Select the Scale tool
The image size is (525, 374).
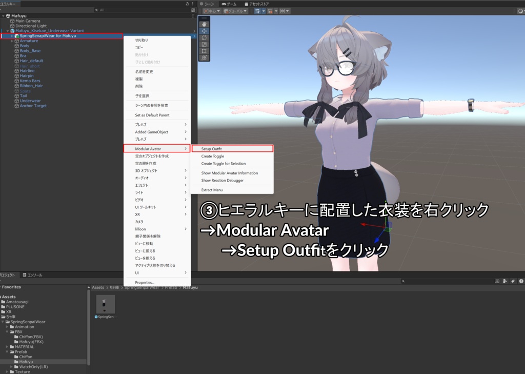coord(204,44)
